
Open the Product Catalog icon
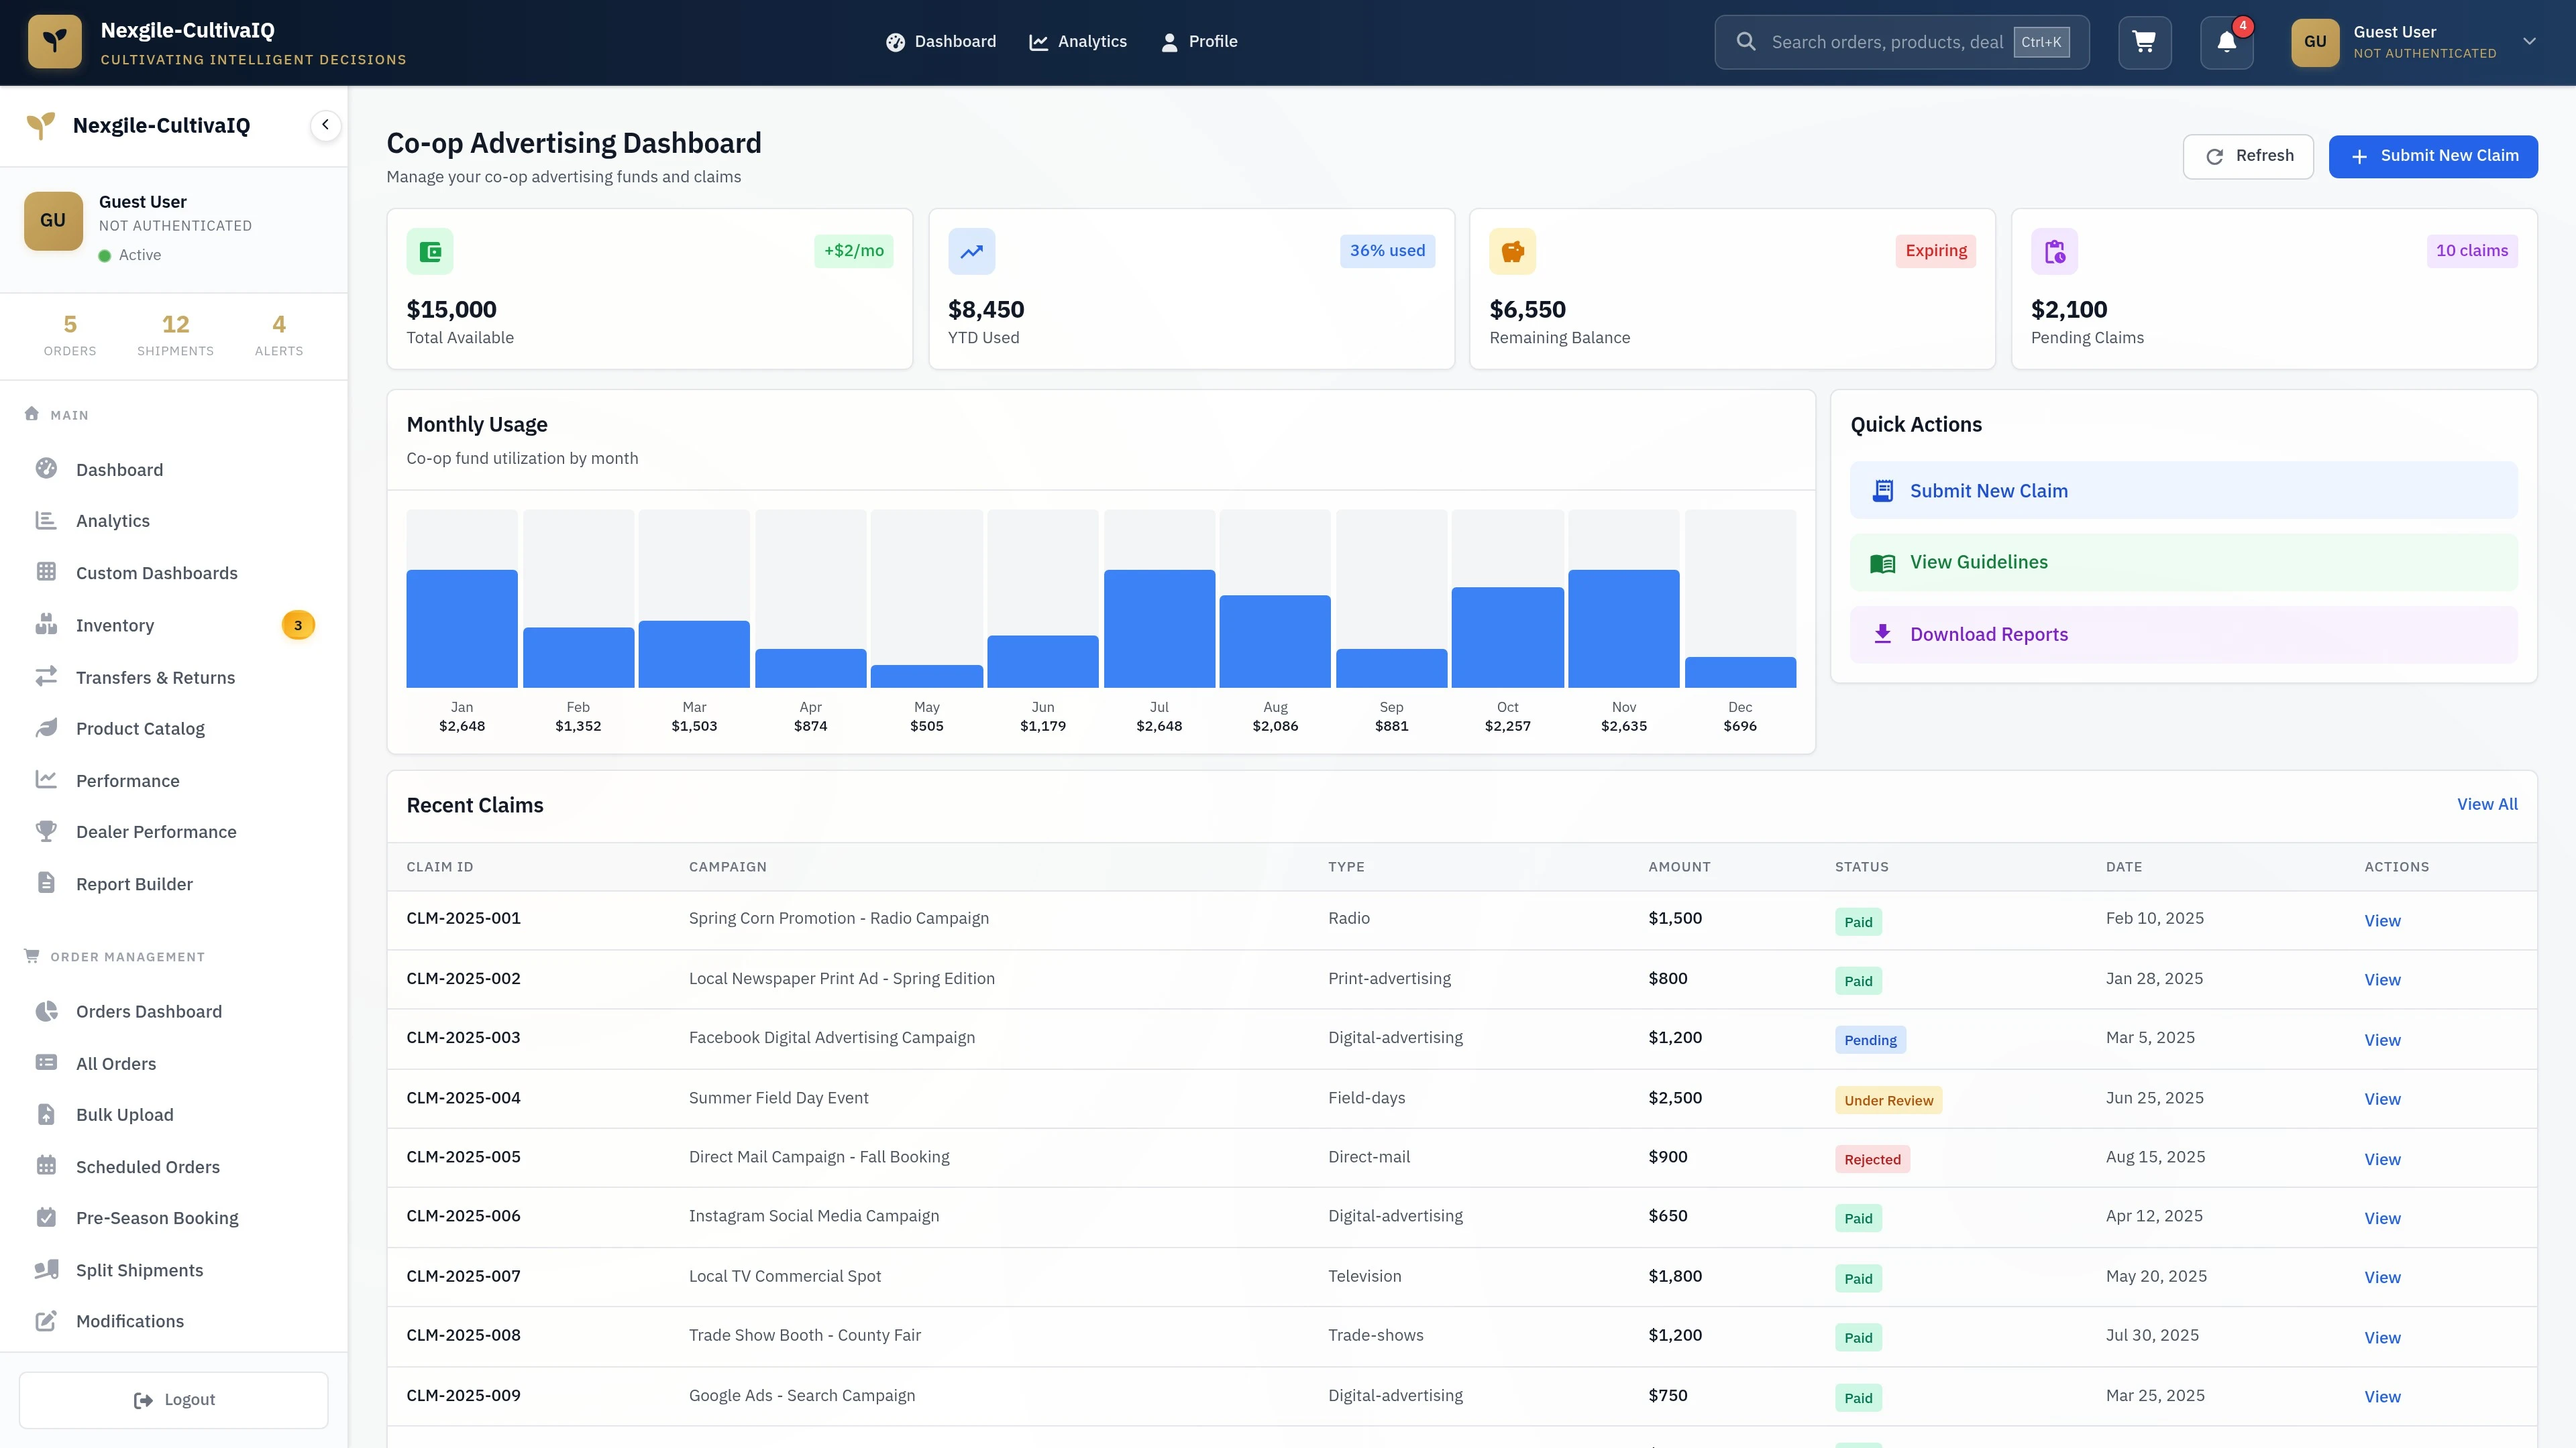tap(47, 727)
